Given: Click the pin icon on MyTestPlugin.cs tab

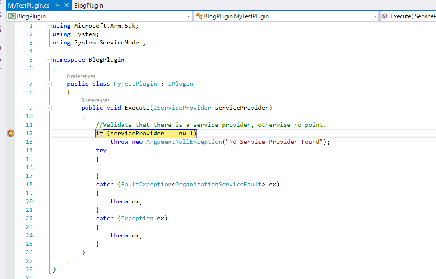Looking at the screenshot, I should coord(57,6).
